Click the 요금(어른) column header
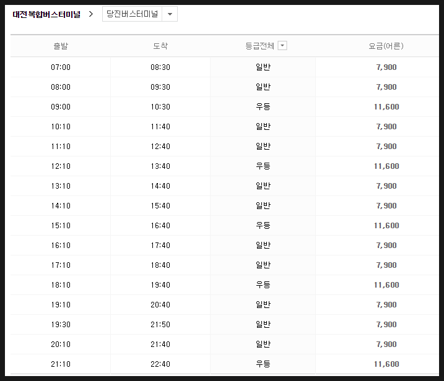The width and height of the screenshot is (444, 381). pyautogui.click(x=386, y=46)
